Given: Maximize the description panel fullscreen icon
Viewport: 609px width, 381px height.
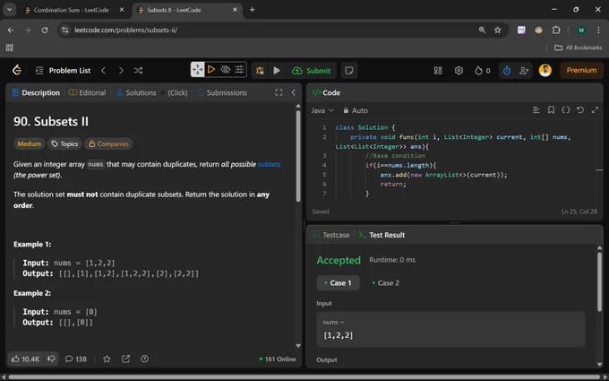Looking at the screenshot, I should pyautogui.click(x=279, y=92).
